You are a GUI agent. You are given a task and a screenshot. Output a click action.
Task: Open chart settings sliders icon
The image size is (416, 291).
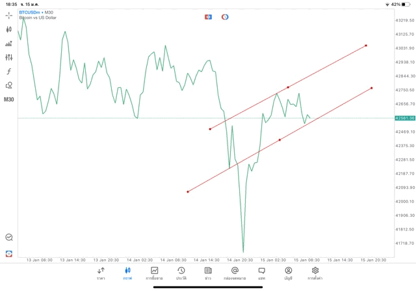click(x=9, y=57)
